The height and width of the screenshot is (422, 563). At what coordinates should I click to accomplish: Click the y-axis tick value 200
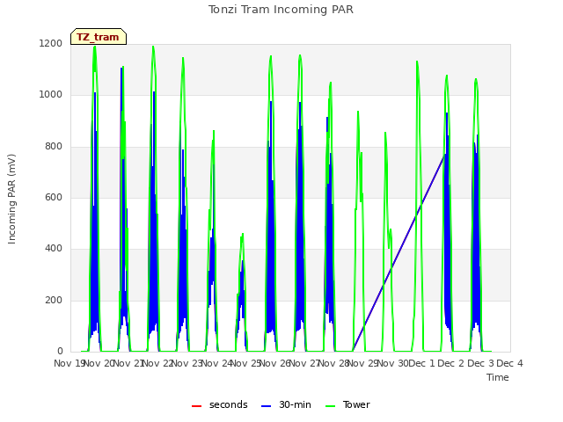(54, 301)
